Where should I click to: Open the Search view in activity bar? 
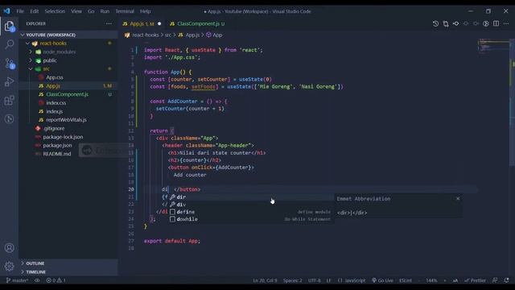click(9, 44)
